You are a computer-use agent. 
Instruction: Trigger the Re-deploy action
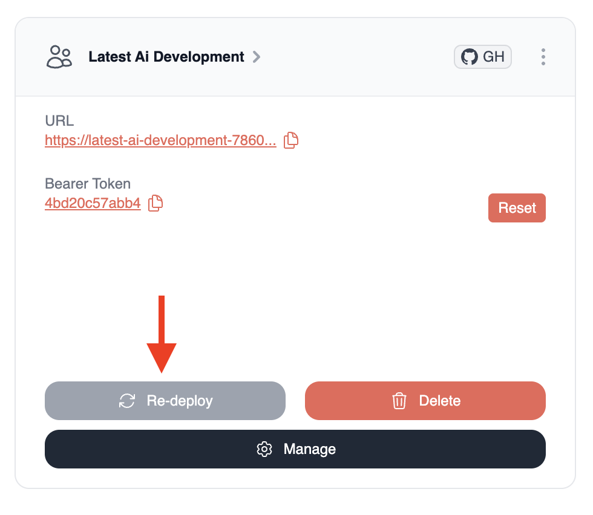pos(165,401)
